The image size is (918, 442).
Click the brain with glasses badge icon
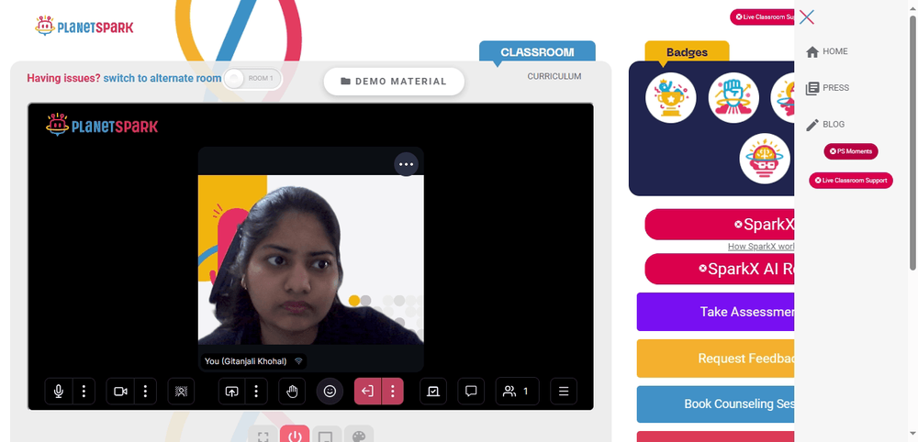pyautogui.click(x=764, y=159)
